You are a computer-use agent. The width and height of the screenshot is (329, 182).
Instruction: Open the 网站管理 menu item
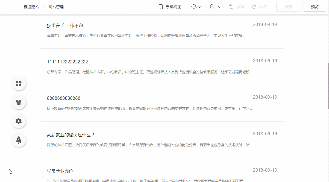pyautogui.click(x=56, y=7)
